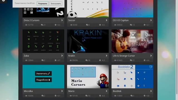Open the OS X El Capitan thumbnail
The width and height of the screenshot is (178, 100).
(132, 9)
